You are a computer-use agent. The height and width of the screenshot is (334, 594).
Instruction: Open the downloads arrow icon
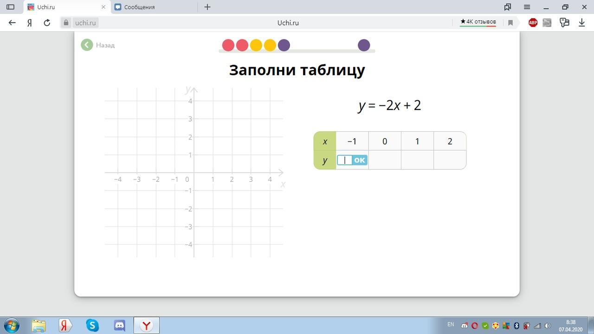point(581,22)
